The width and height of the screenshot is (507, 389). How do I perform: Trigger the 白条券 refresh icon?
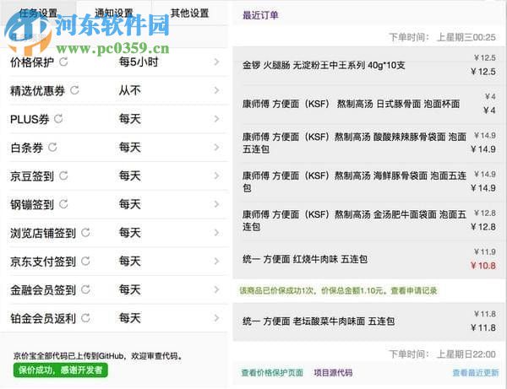click(x=52, y=147)
